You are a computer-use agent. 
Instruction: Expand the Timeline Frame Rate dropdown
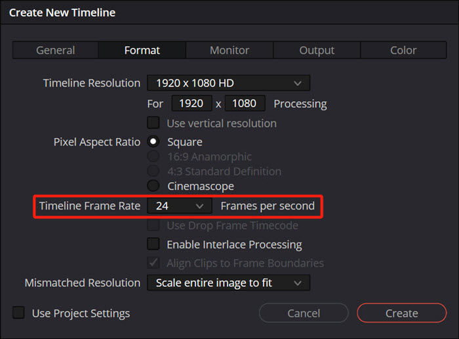180,206
